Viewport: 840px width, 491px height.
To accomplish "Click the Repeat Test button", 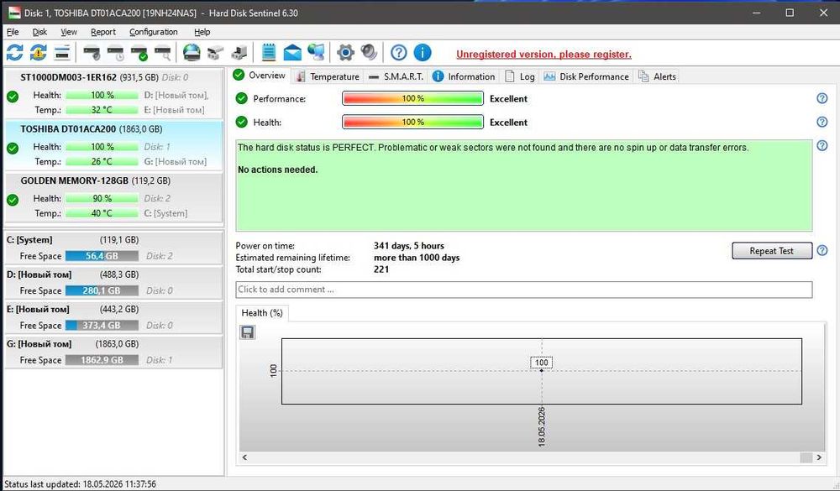I will click(771, 251).
